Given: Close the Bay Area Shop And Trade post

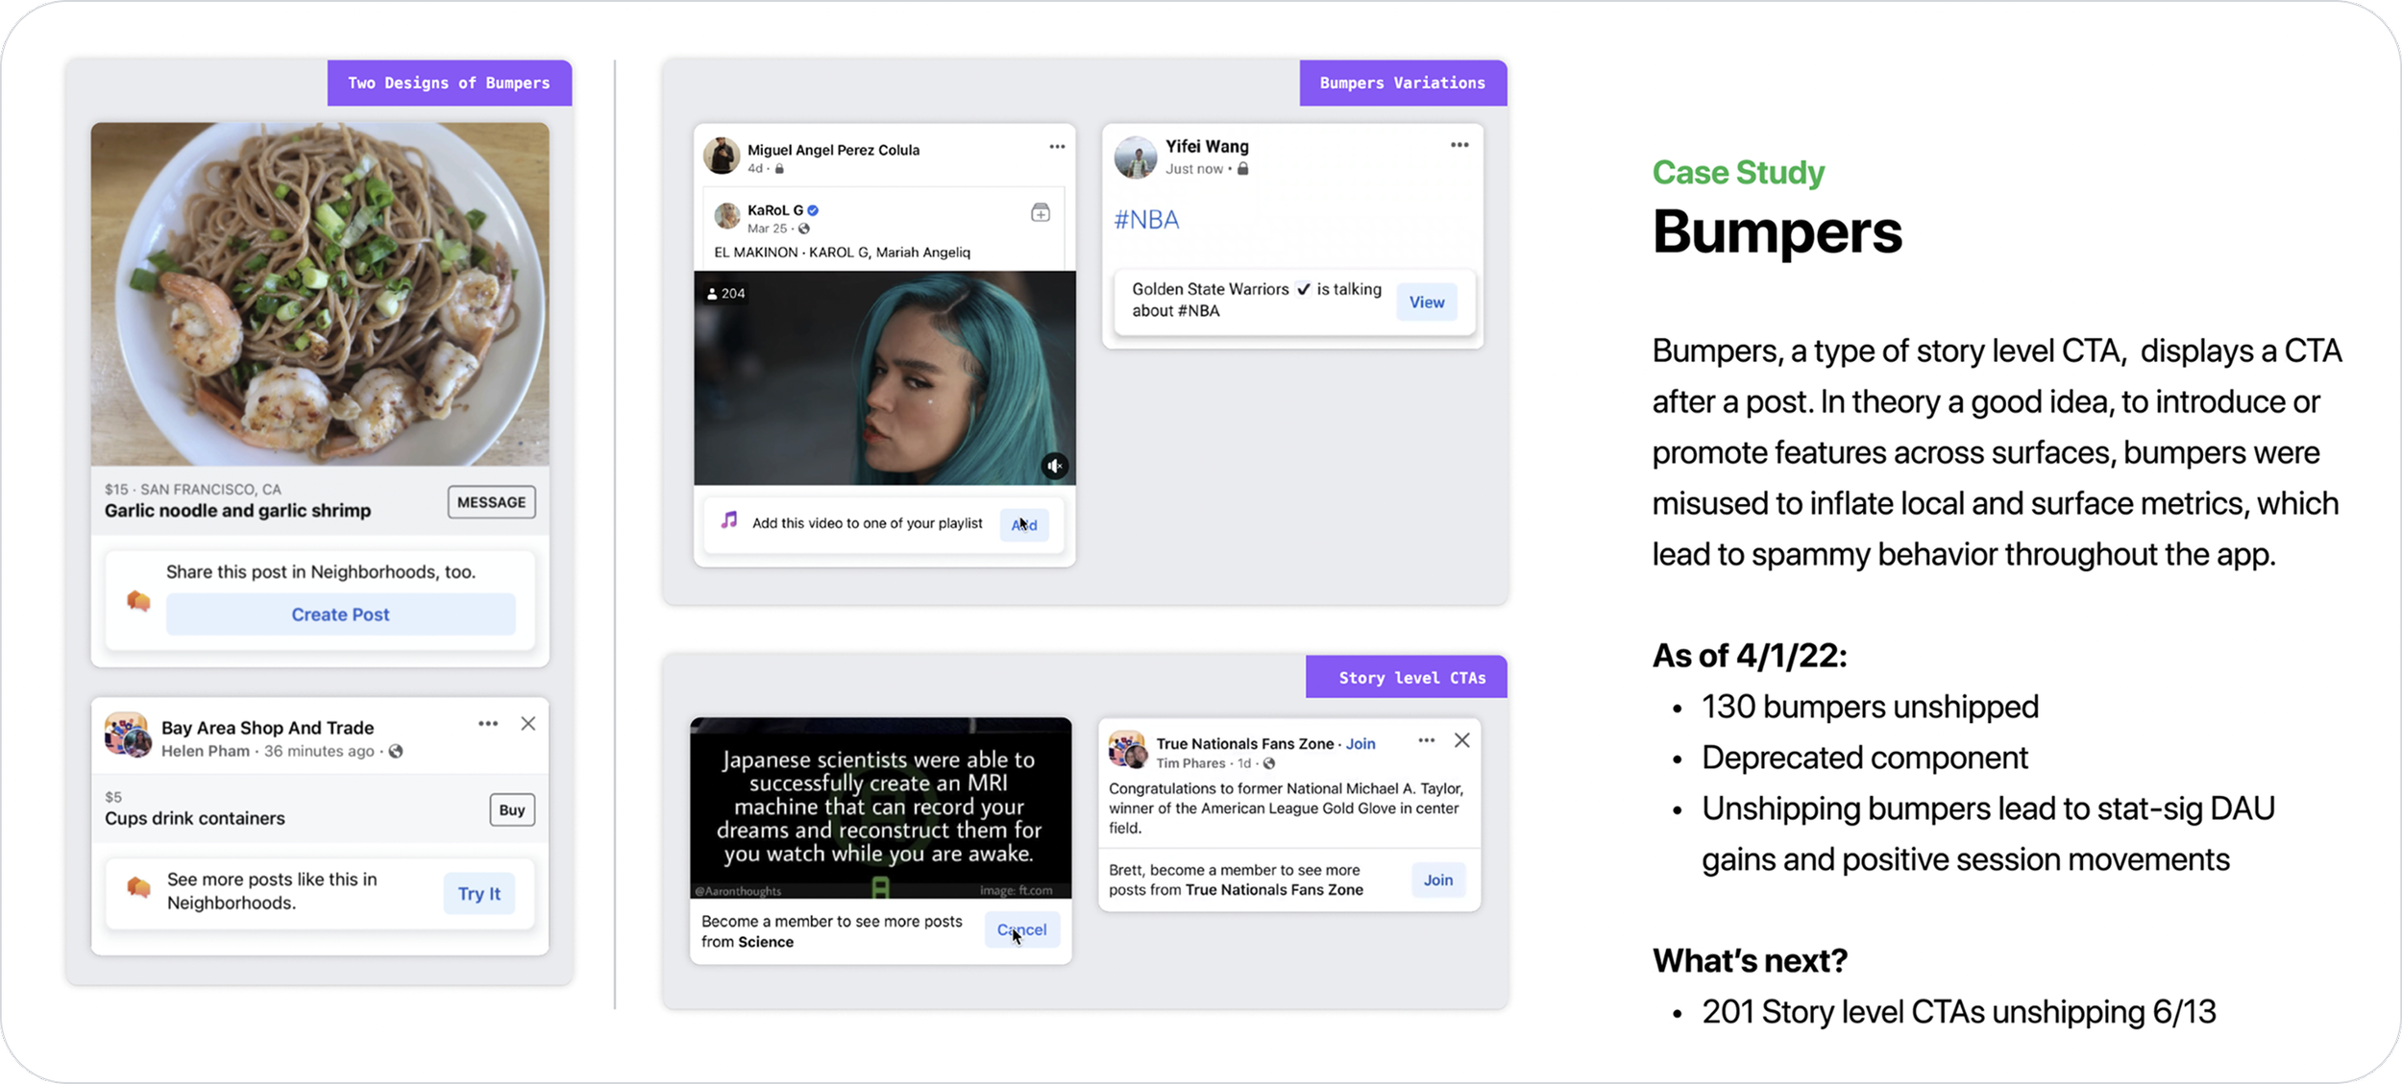Looking at the screenshot, I should point(528,724).
